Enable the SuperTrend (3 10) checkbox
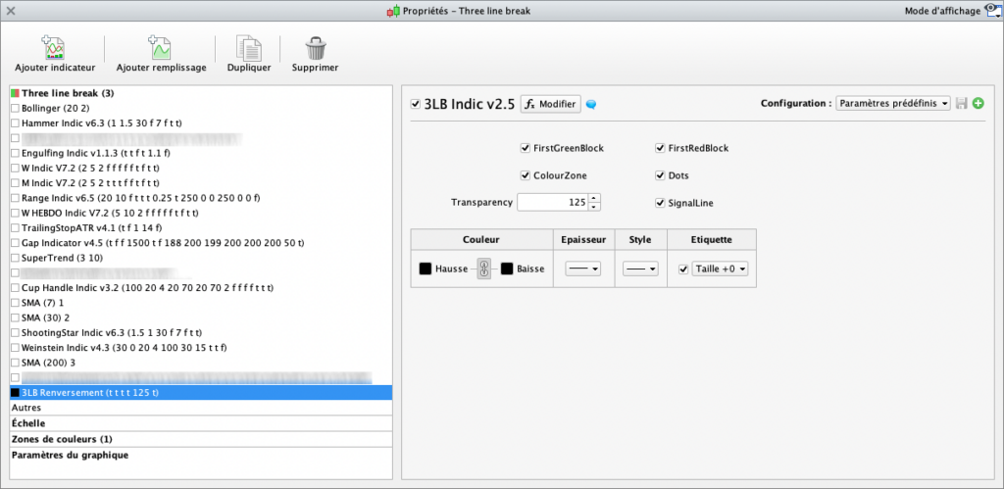Viewport: 1004px width, 489px height. coord(16,258)
